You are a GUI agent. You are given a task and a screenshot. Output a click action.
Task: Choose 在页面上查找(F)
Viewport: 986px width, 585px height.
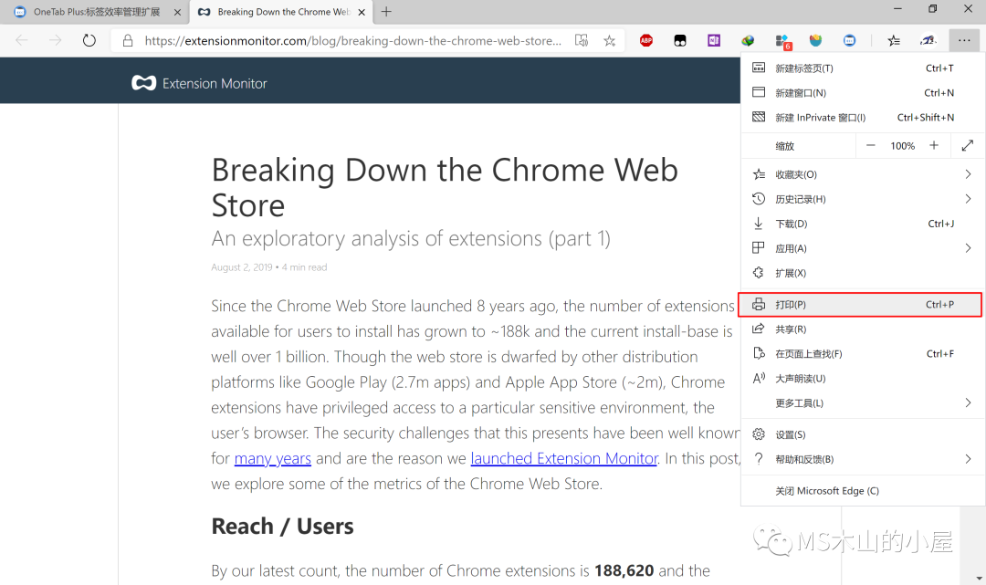click(x=863, y=354)
